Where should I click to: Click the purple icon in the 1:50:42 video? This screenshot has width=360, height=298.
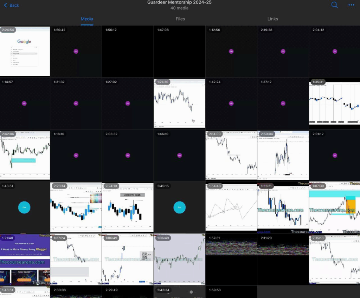[76, 51]
